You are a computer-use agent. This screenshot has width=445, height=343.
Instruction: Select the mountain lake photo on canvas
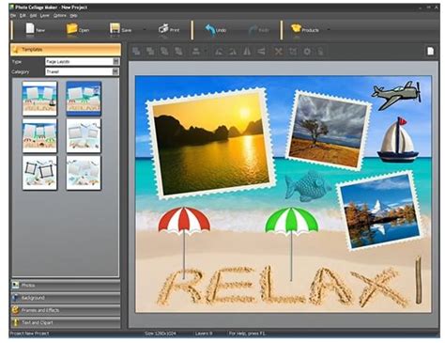(379, 210)
